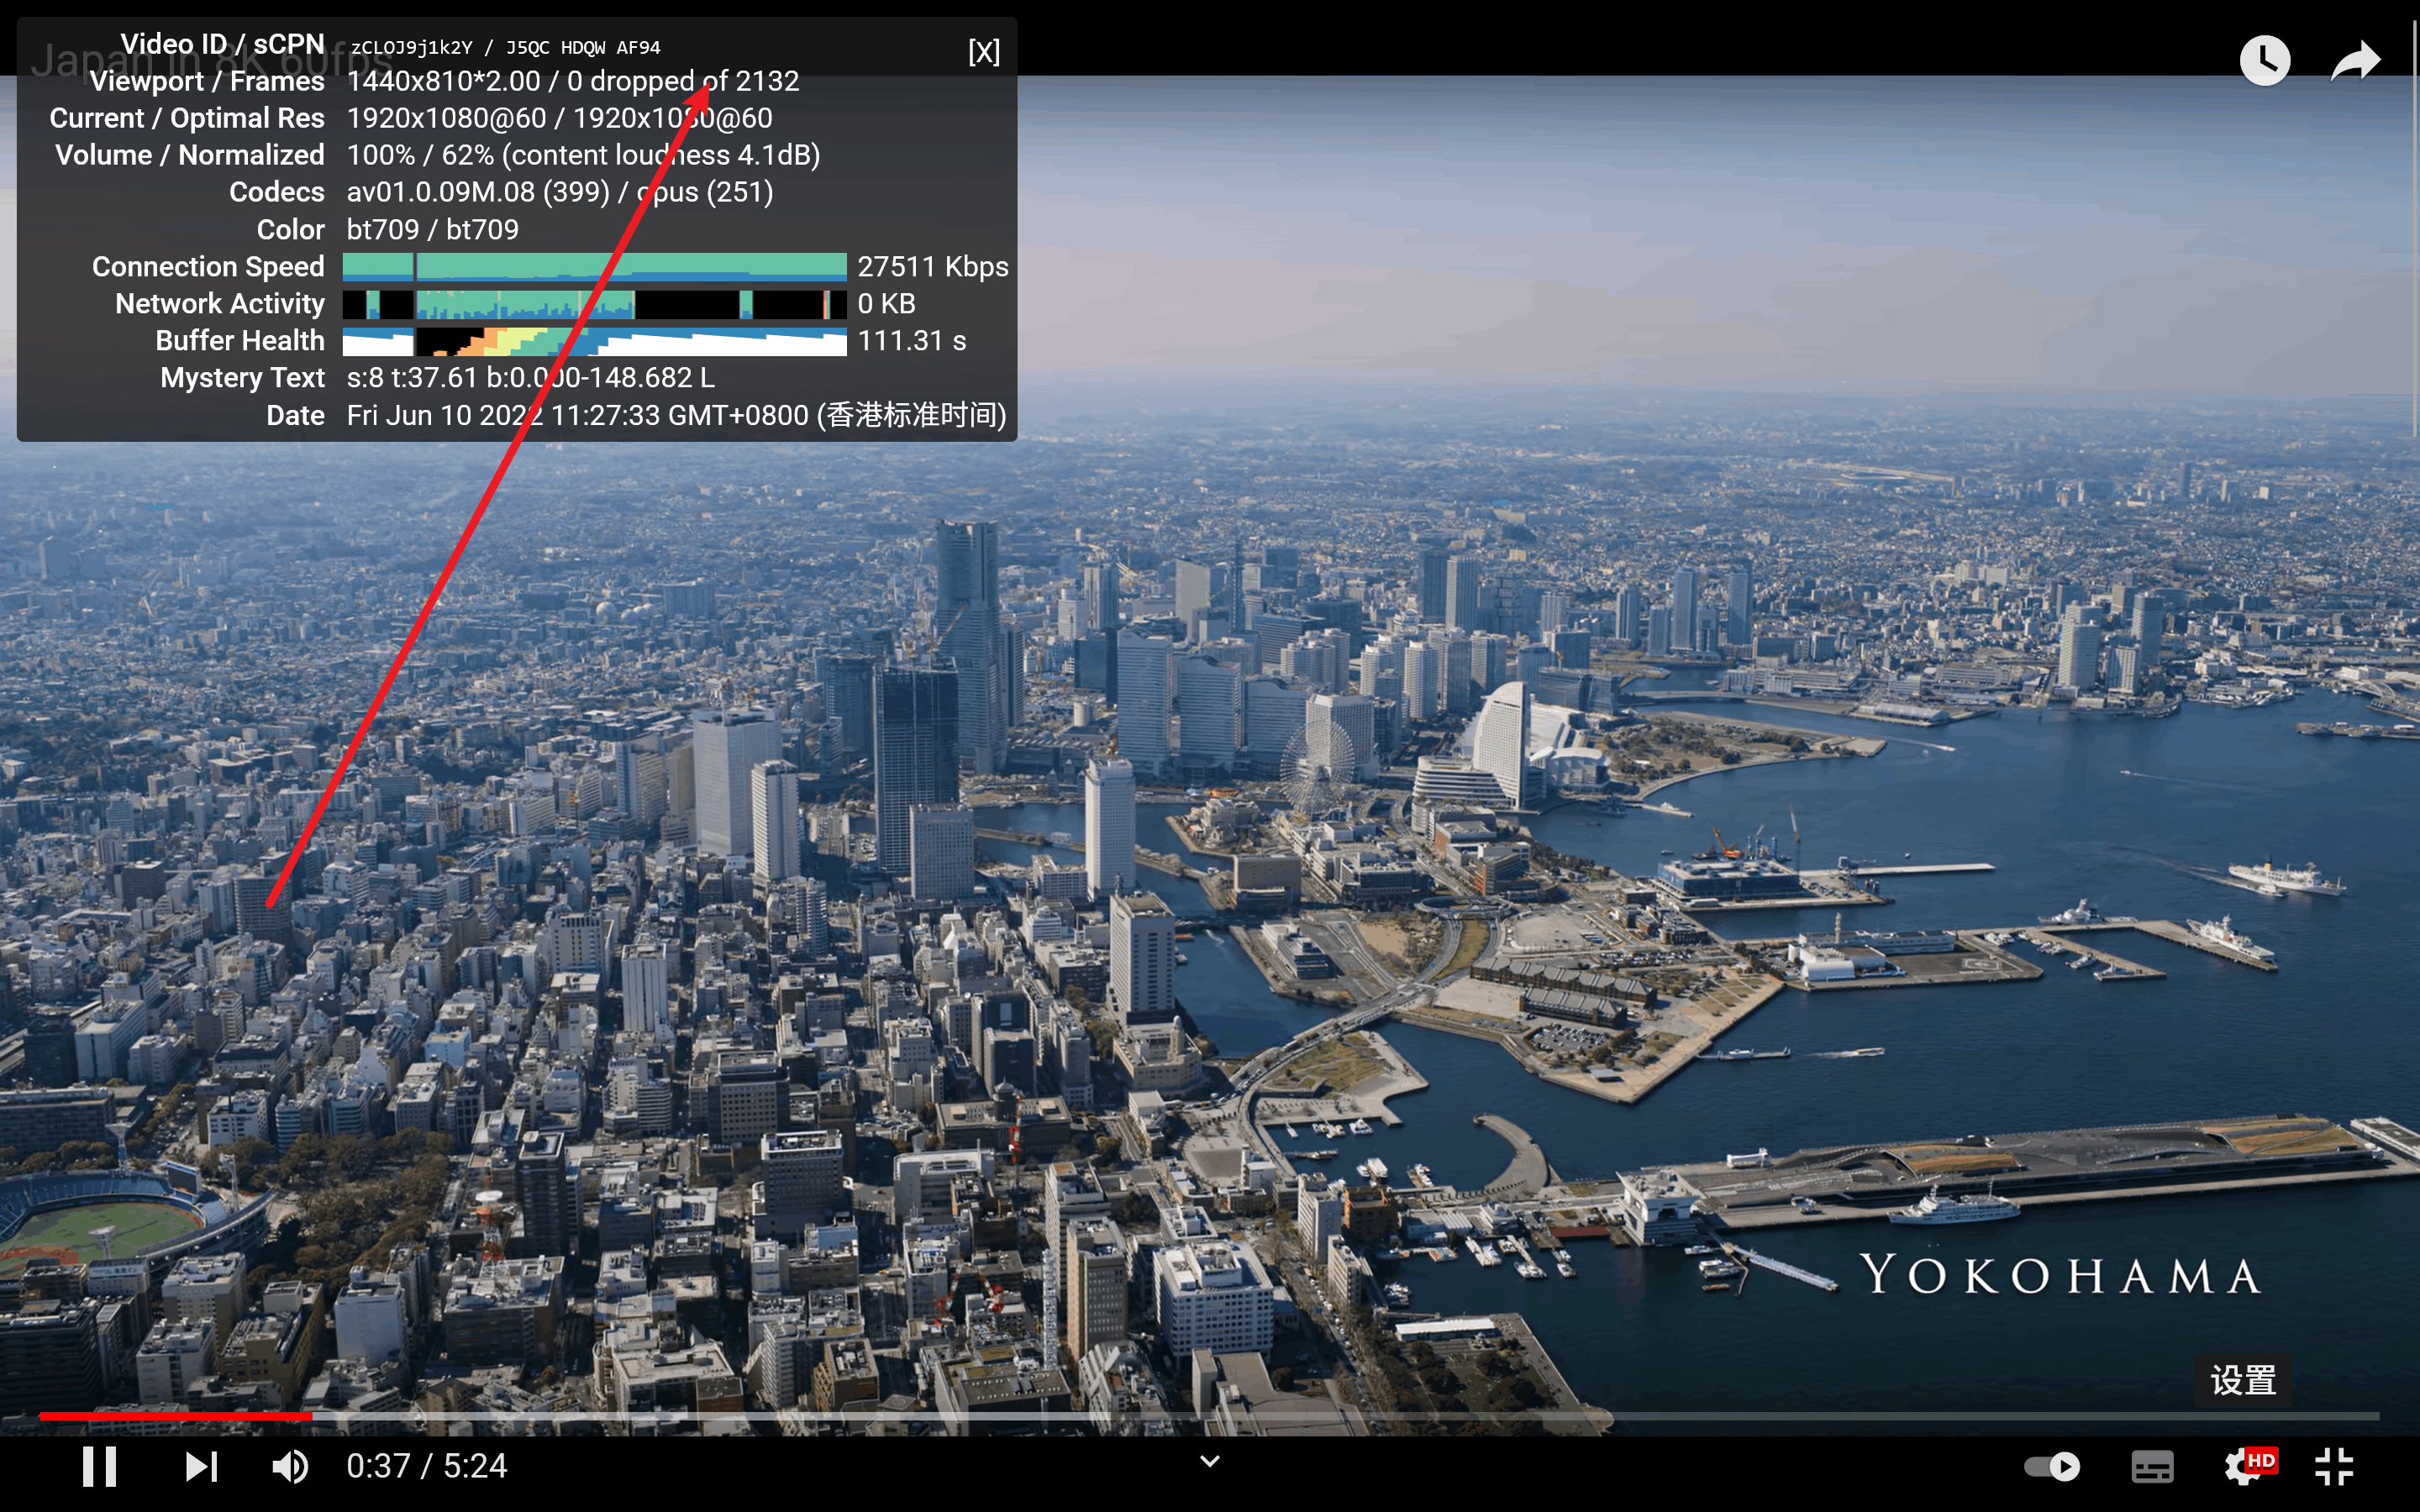Add video to Watch later clock
The height and width of the screenshot is (1512, 2420).
[x=2264, y=61]
